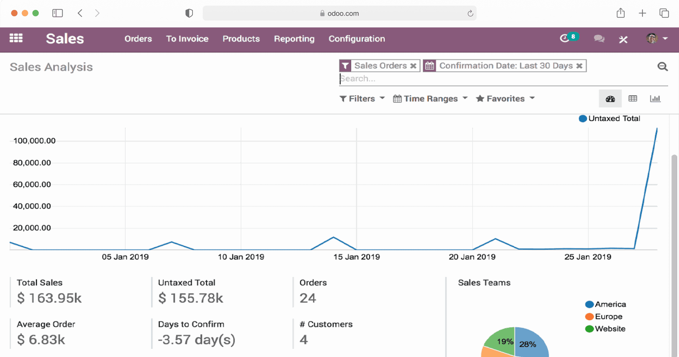Screen dimensions: 679x357
Task: Click the calendar icon on Confirmation Date facet
Action: (430, 66)
